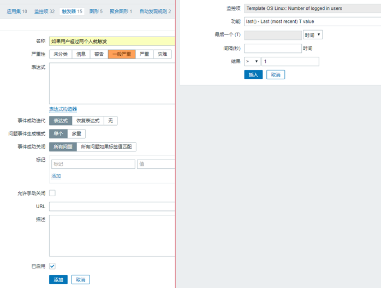The image size is (381, 288).
Task: Set severity to 警告
Action: 99,54
